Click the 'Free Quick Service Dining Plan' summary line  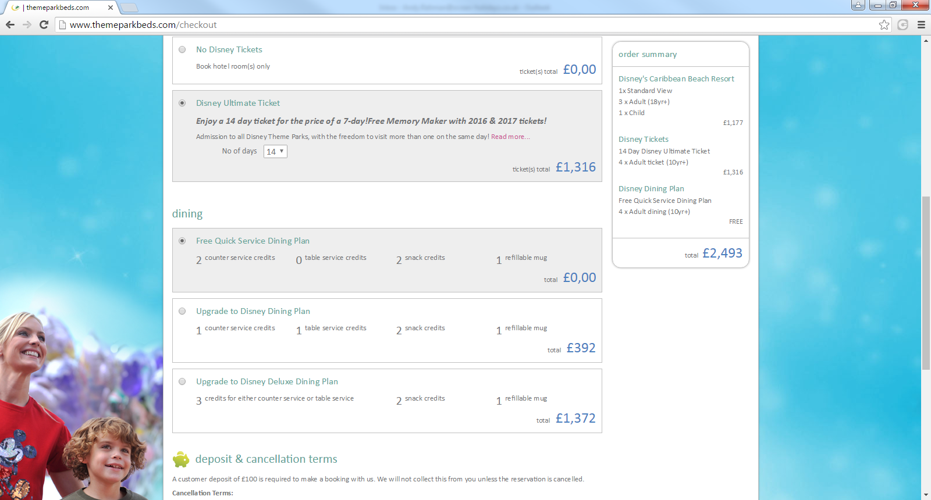point(665,201)
